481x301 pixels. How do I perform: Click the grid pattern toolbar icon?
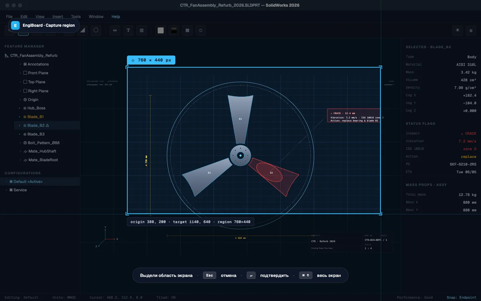click(x=187, y=30)
